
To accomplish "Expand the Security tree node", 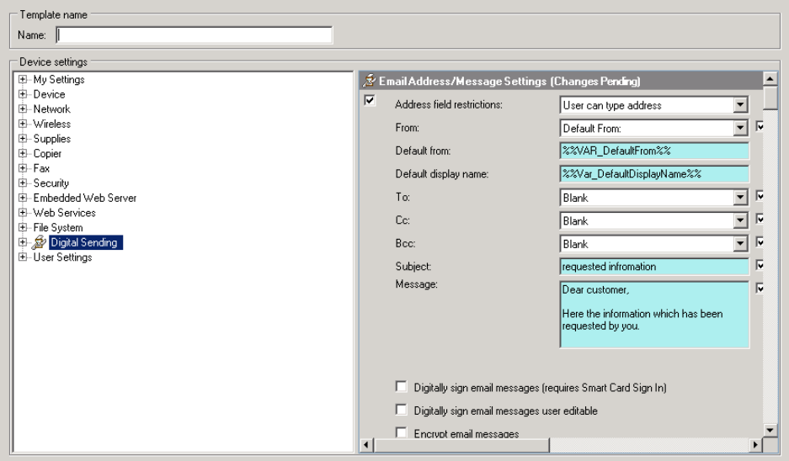I will (22, 183).
